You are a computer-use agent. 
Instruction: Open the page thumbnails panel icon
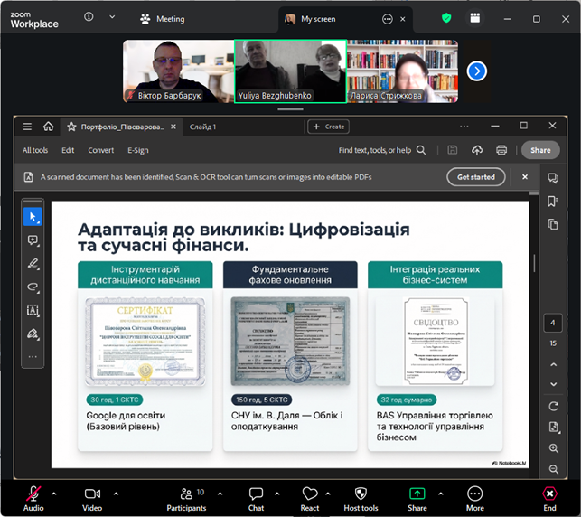click(553, 224)
